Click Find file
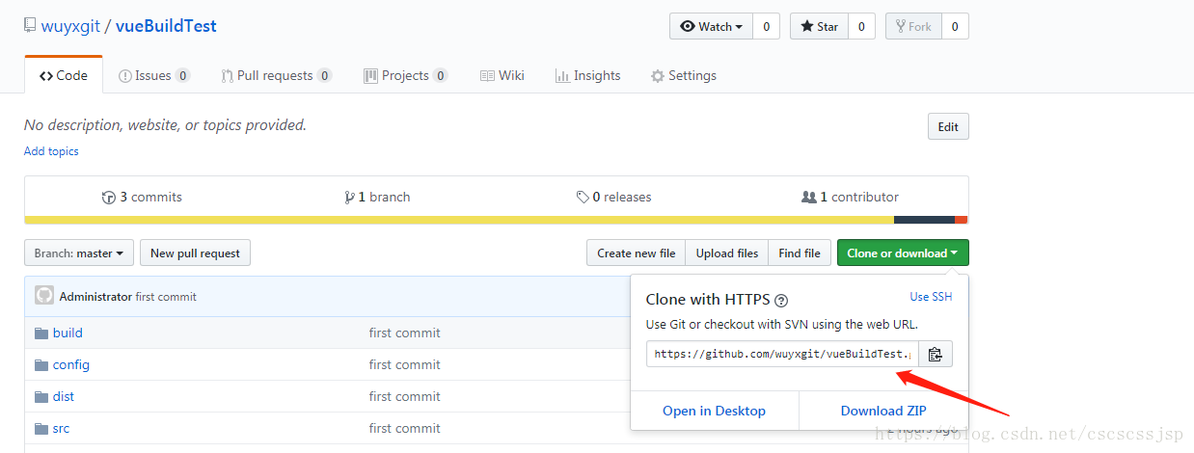The image size is (1194, 453). [800, 253]
